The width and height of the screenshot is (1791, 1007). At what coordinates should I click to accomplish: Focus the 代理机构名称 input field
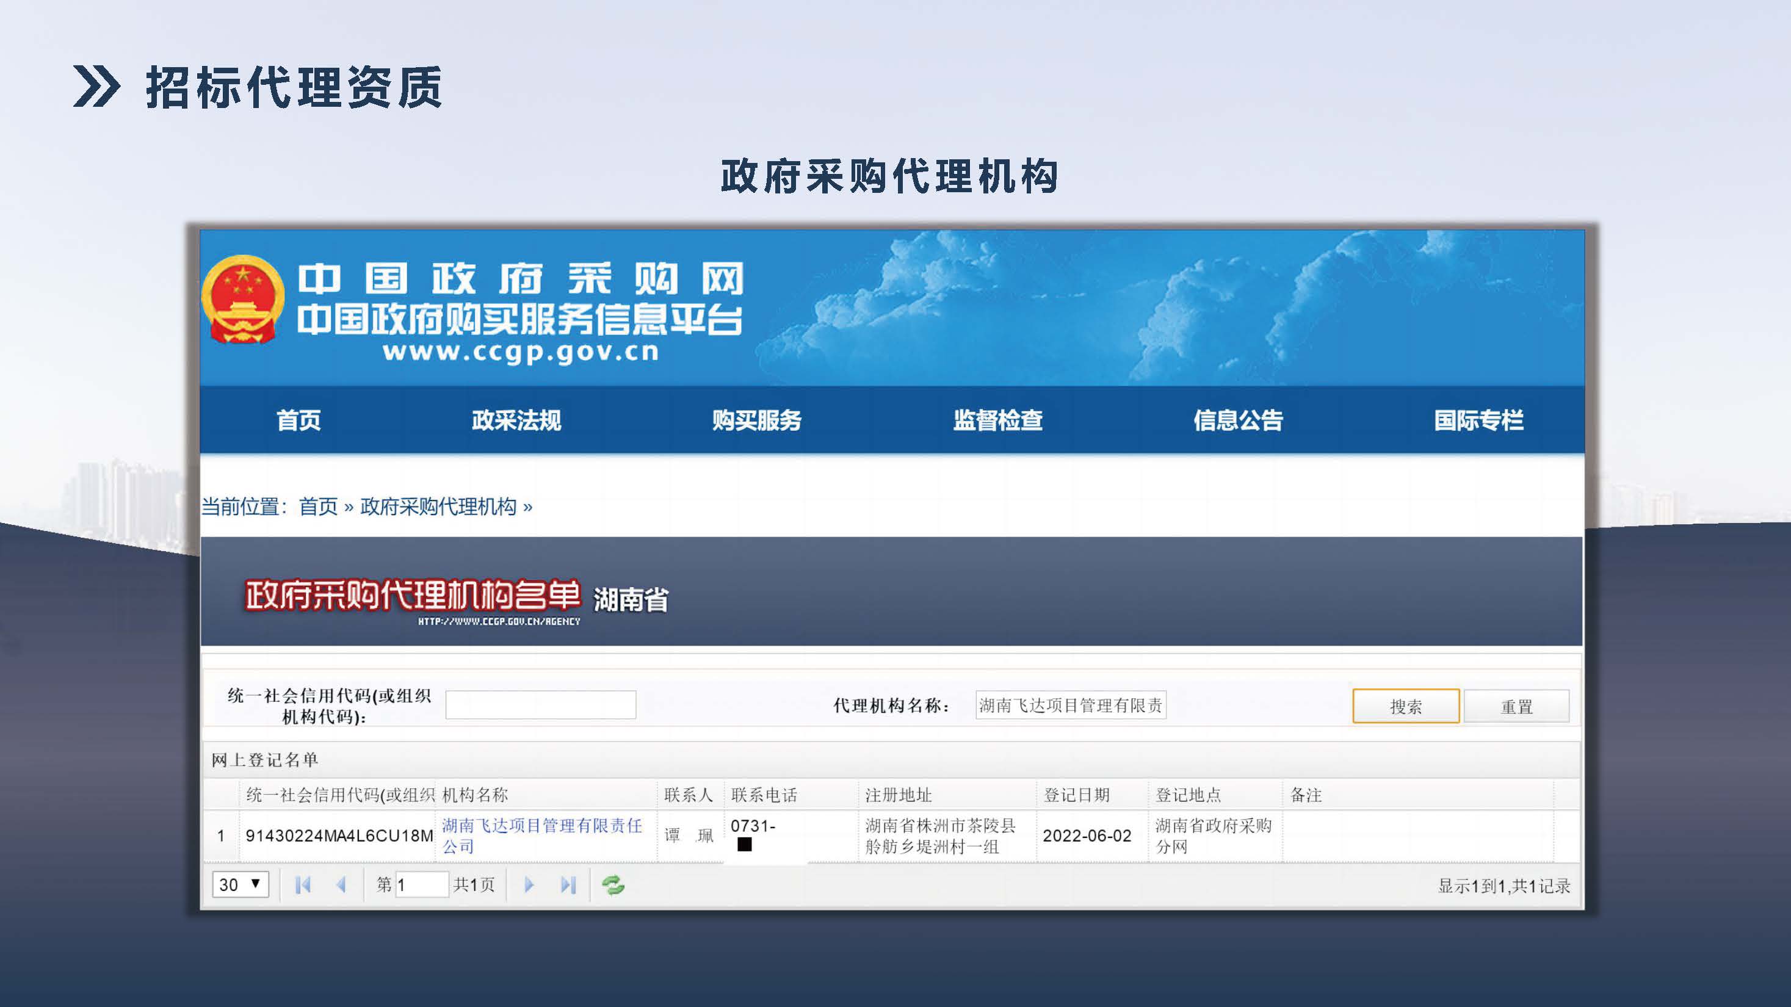pyautogui.click(x=1071, y=705)
